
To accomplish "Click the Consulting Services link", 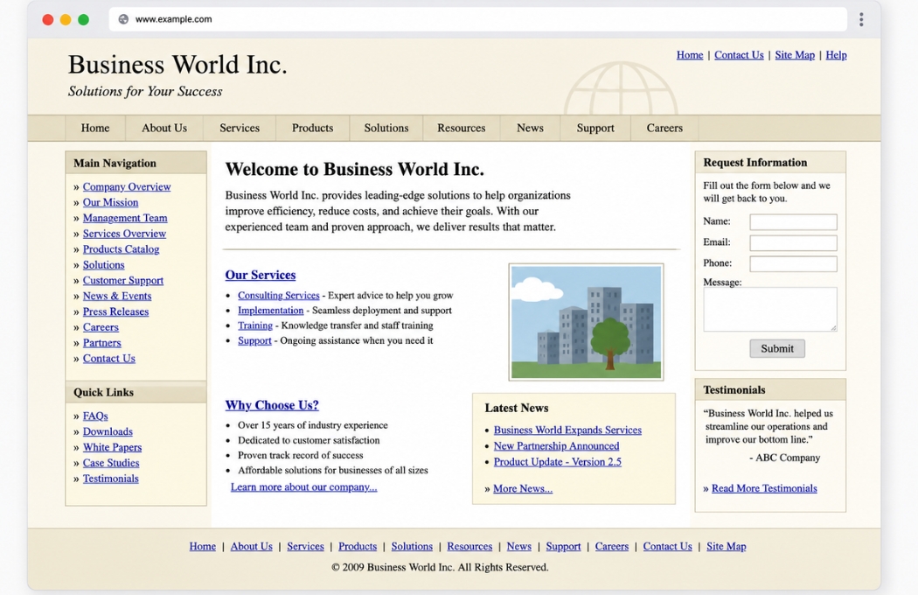I will coord(279,296).
